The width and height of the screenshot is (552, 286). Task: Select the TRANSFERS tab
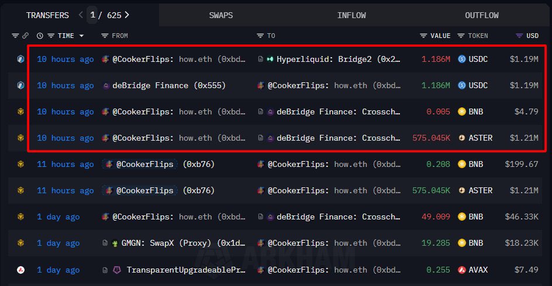click(x=47, y=15)
